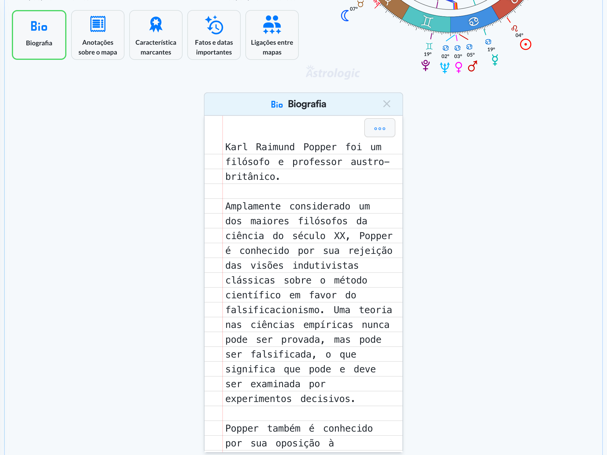Screen dimensions: 607x455
Task: Open Anotações sobre o mapa section
Action: click(98, 35)
